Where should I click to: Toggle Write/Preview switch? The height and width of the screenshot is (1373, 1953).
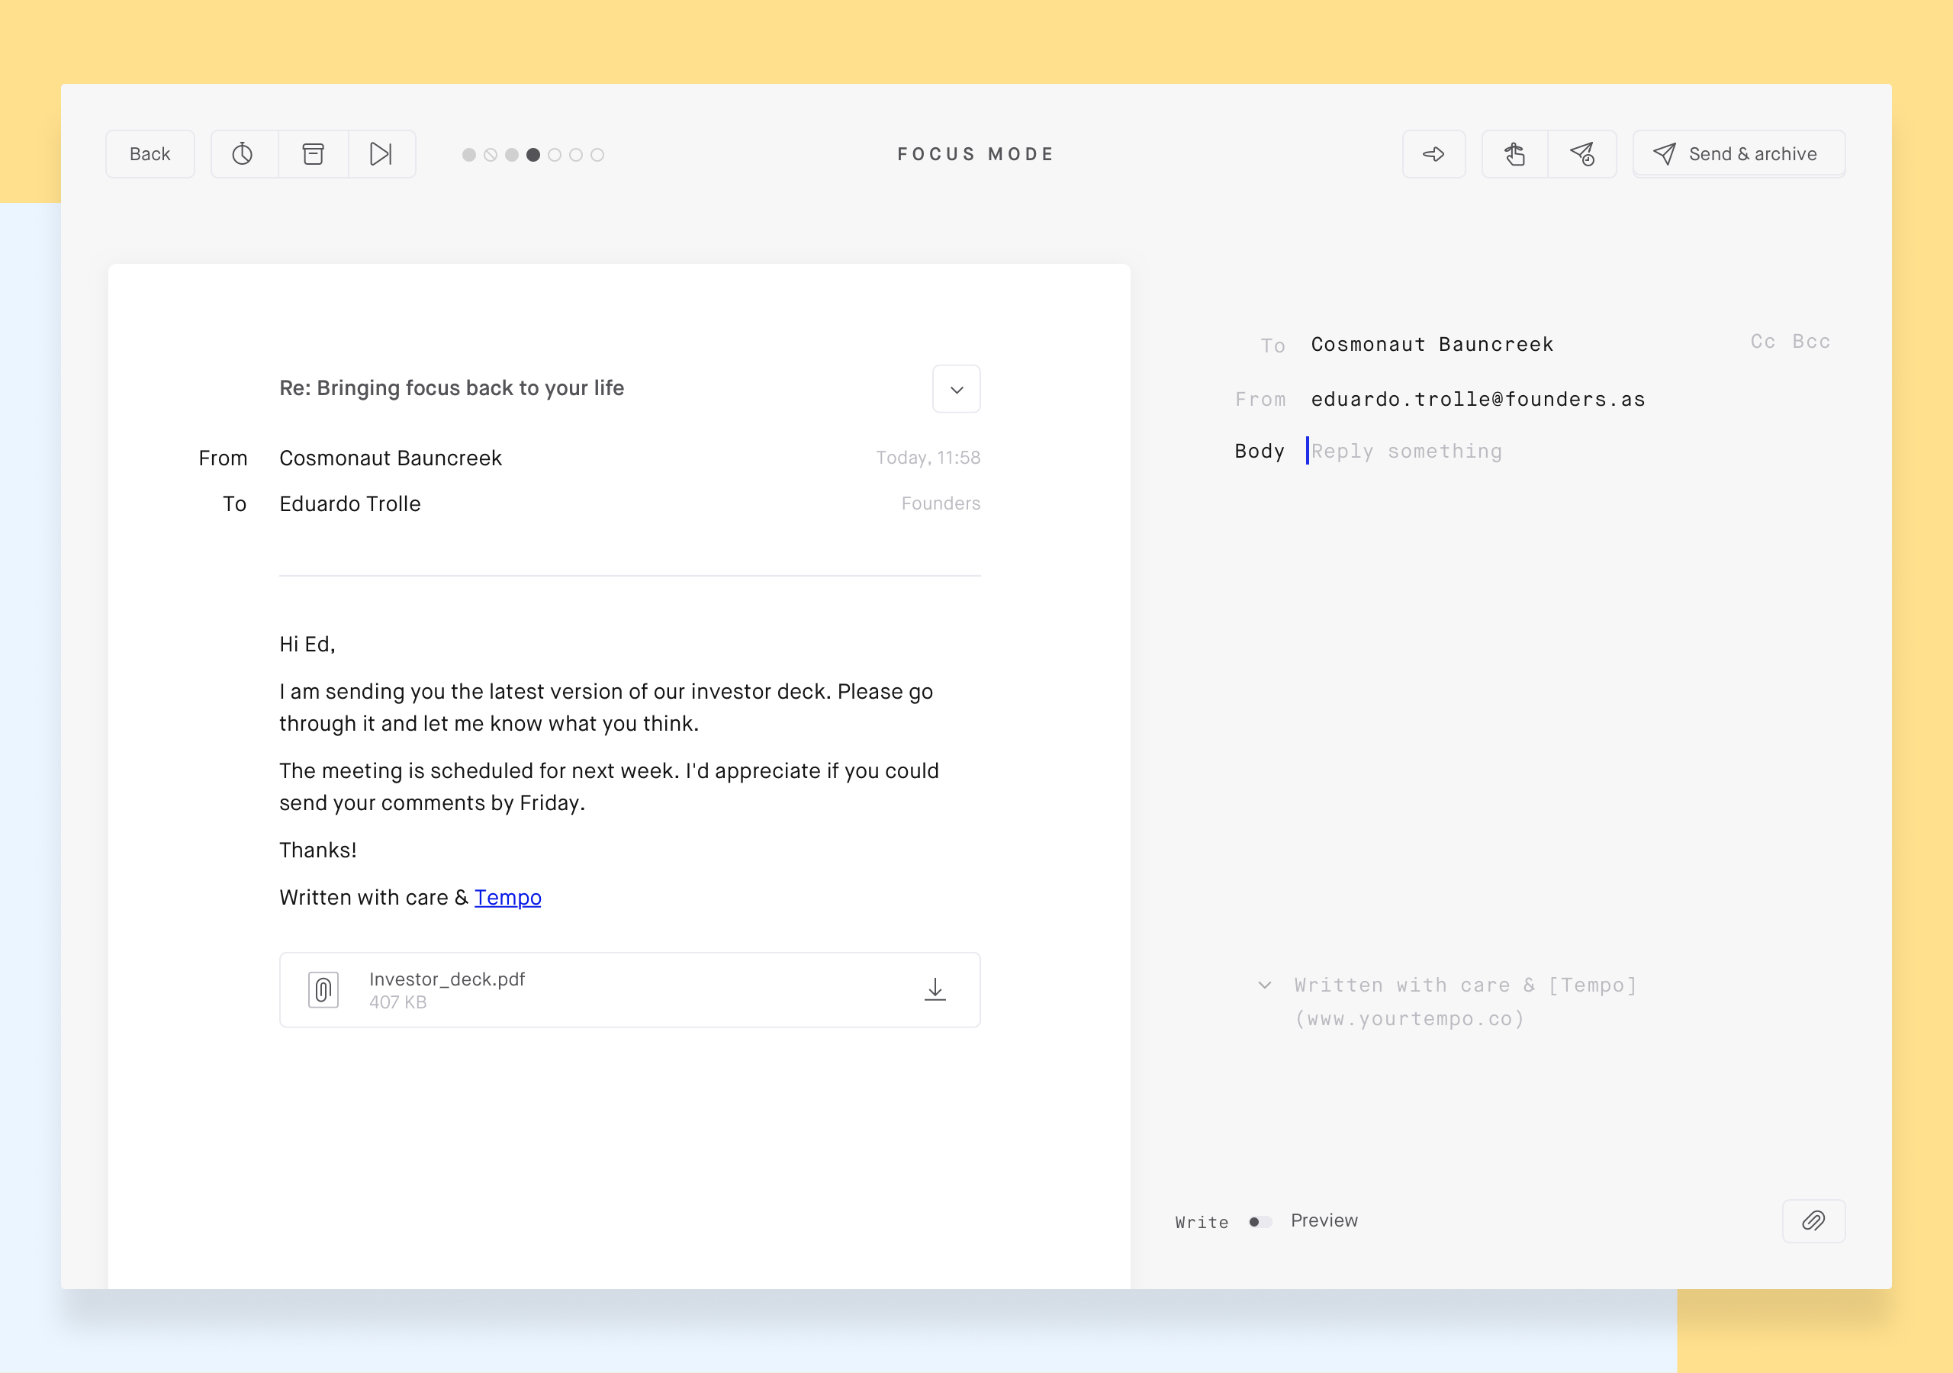click(1260, 1221)
